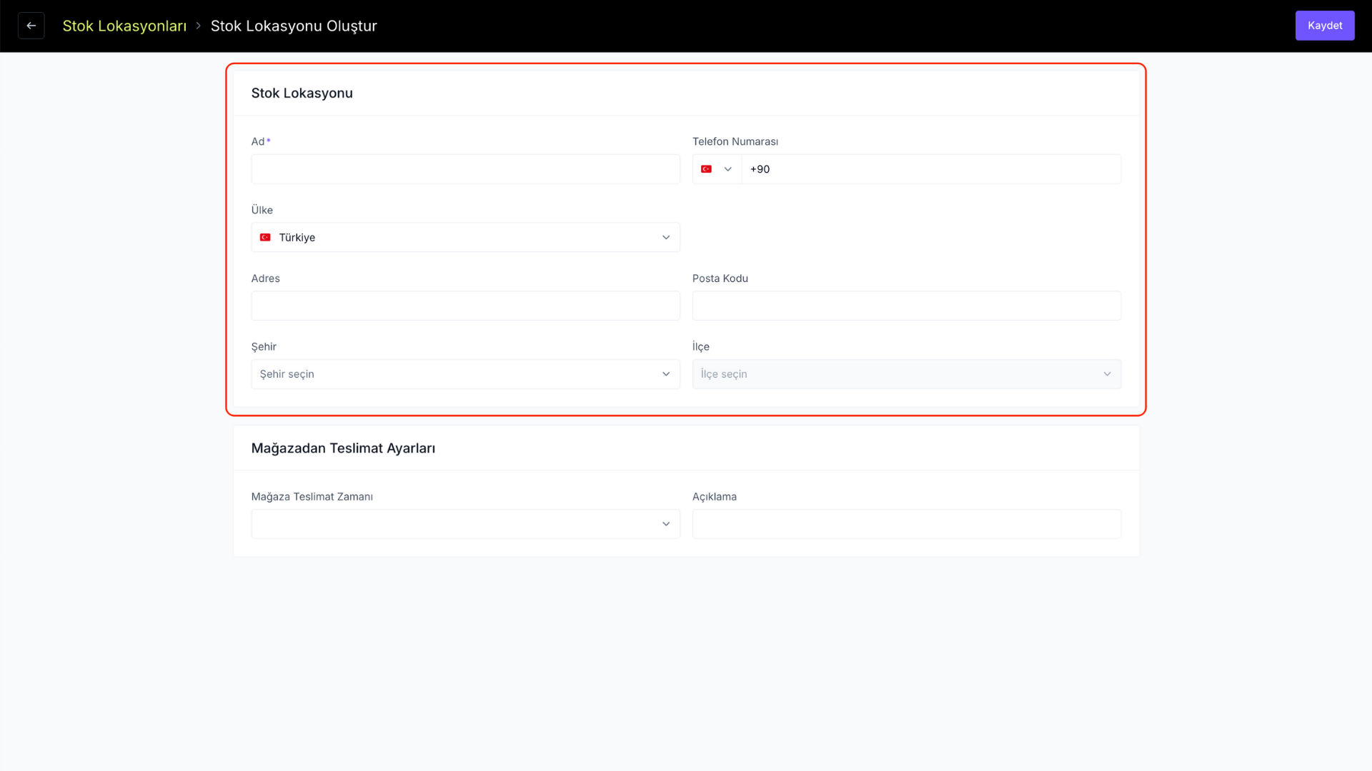
Task: Click the Mağaza Teslimat Zamanı label
Action: [312, 497]
